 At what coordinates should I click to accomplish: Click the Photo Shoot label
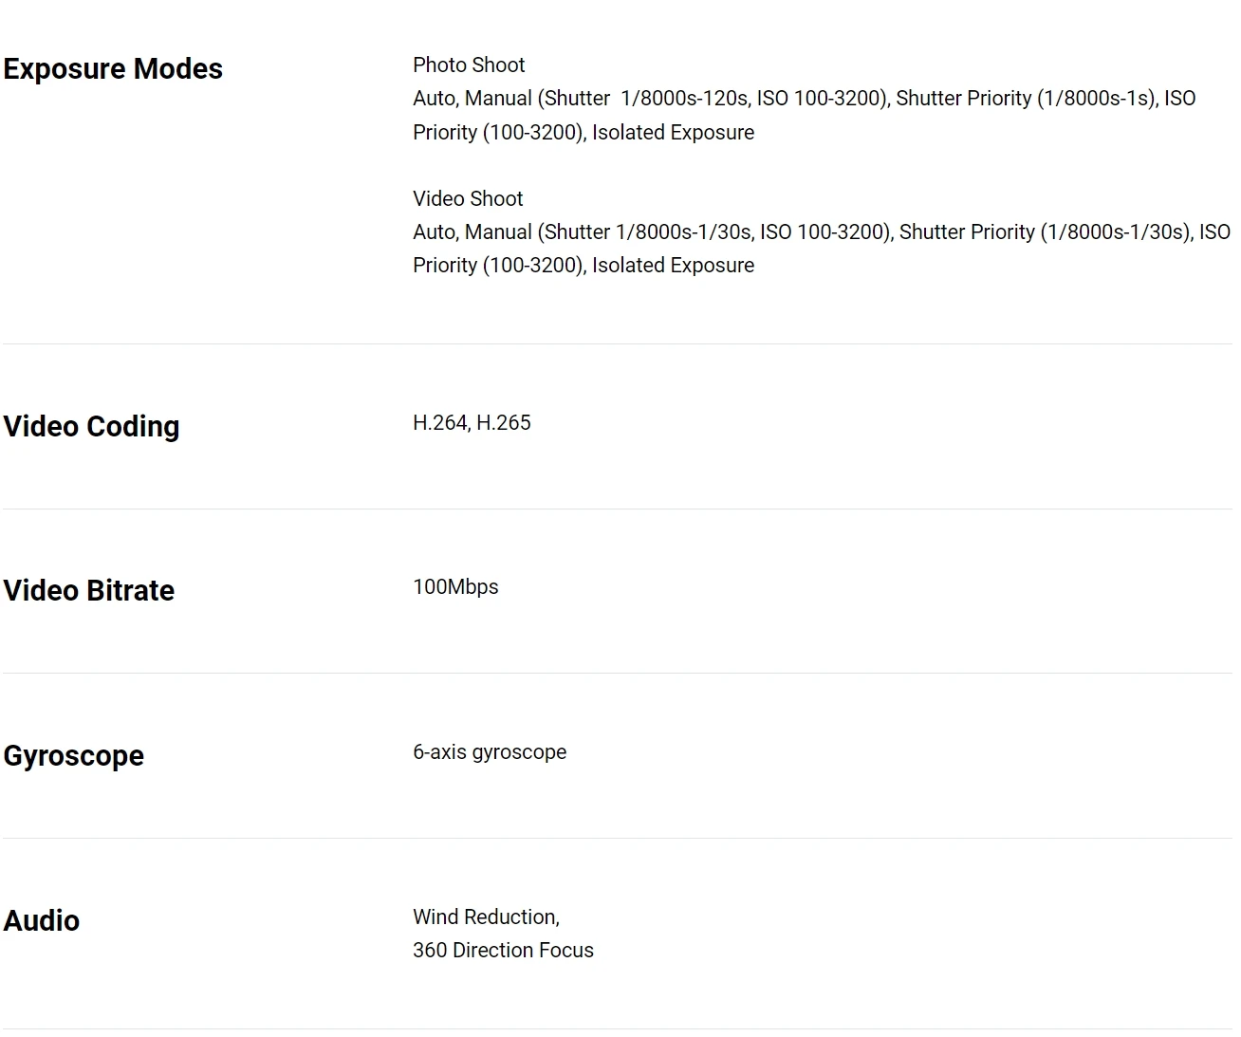[469, 65]
